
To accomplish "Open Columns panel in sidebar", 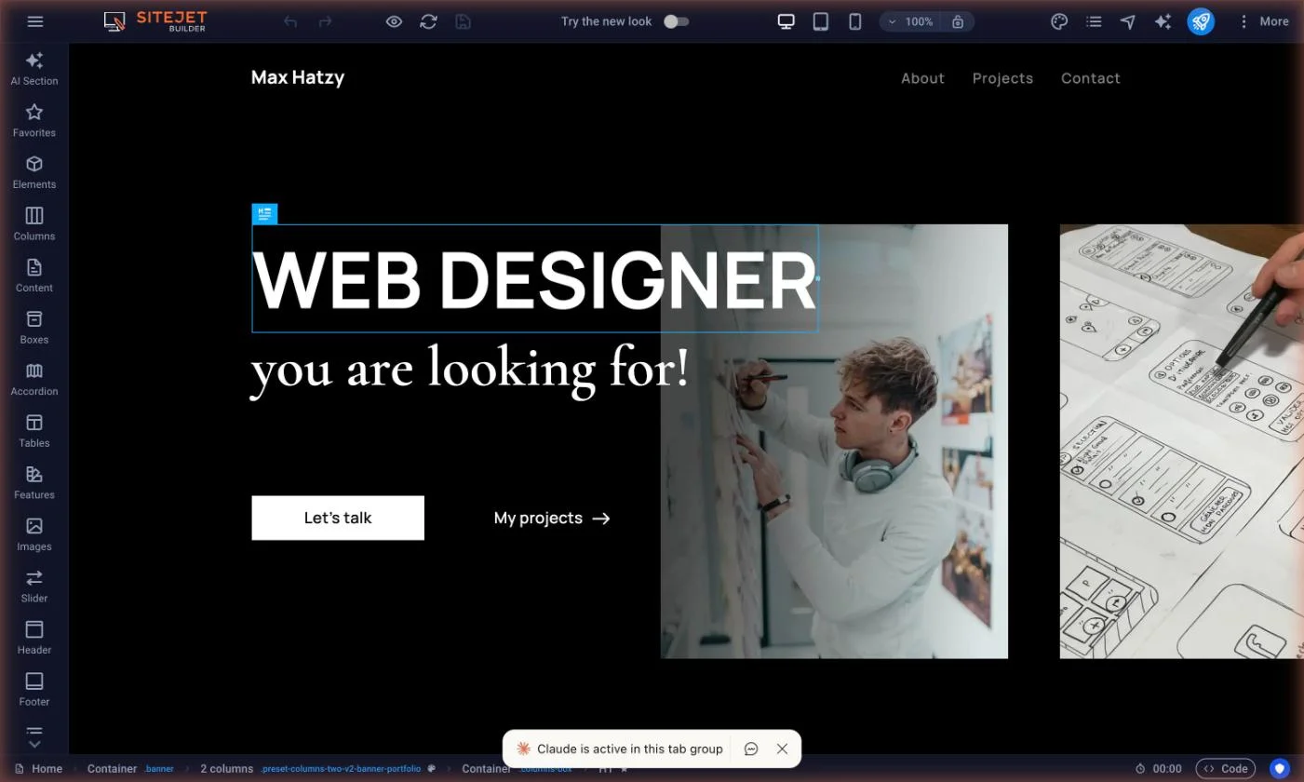I will [34, 224].
